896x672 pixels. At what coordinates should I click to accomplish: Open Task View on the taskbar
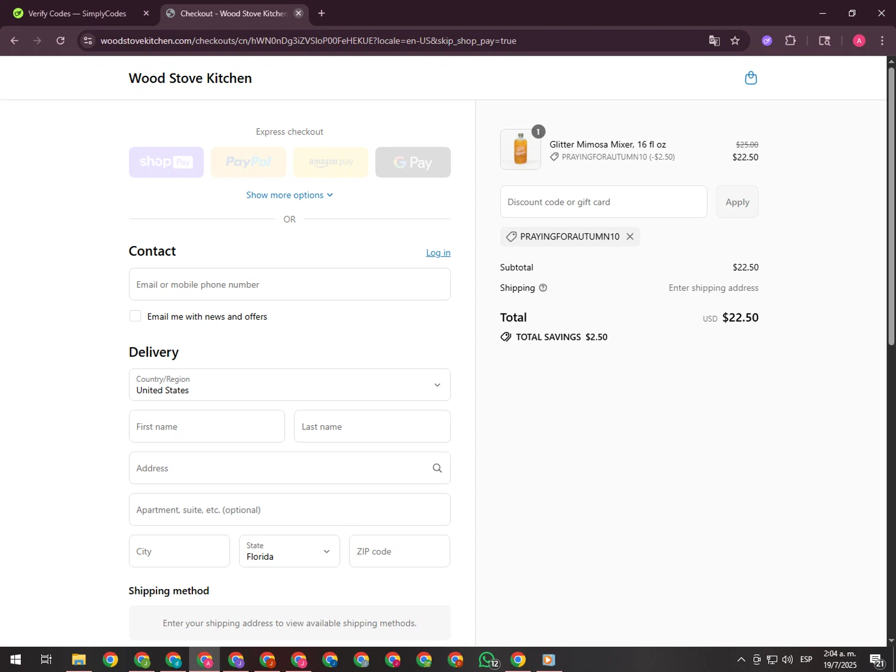click(x=46, y=659)
